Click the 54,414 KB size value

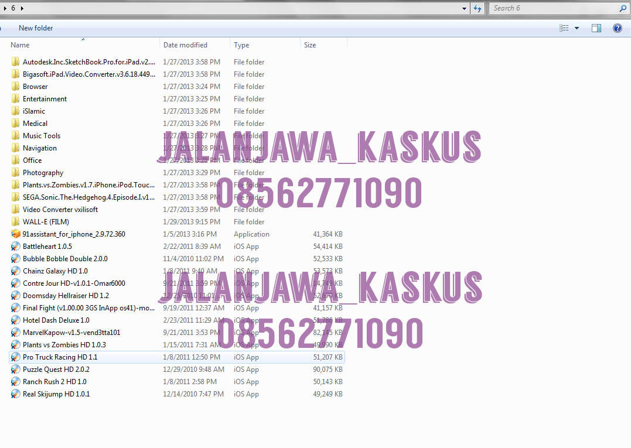(x=328, y=246)
